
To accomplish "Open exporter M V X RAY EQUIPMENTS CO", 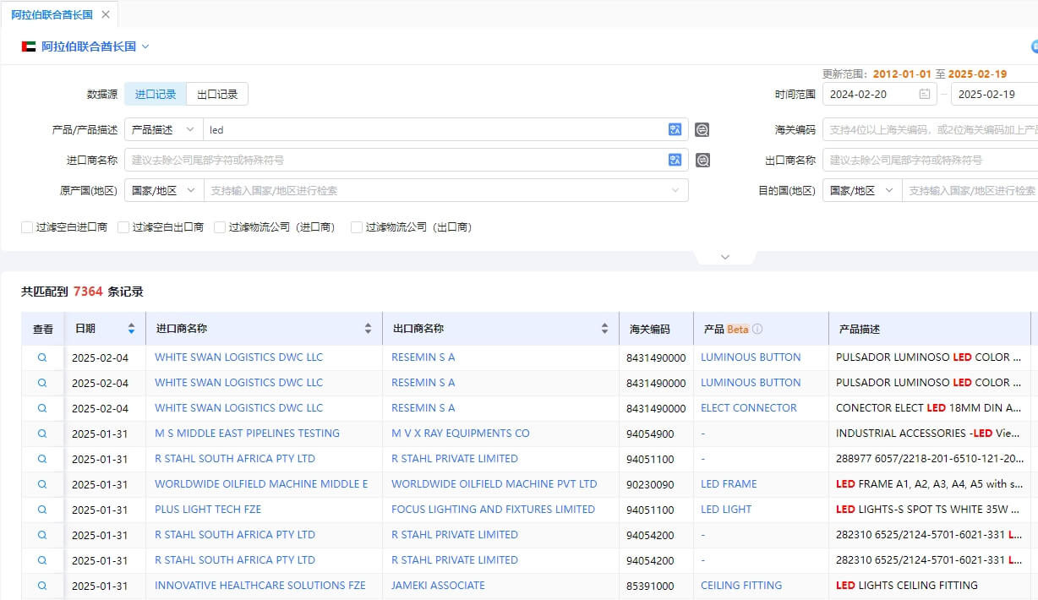I will click(x=461, y=434).
